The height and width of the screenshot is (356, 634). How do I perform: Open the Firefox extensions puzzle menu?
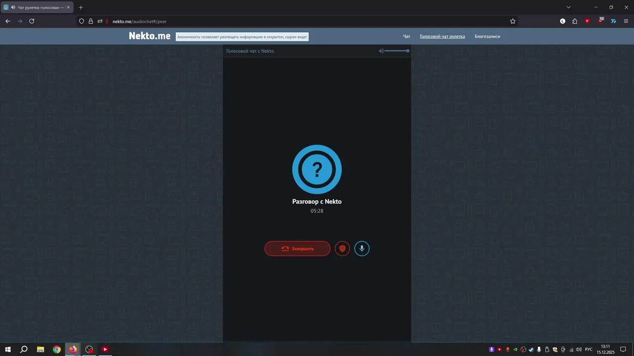(x=575, y=21)
